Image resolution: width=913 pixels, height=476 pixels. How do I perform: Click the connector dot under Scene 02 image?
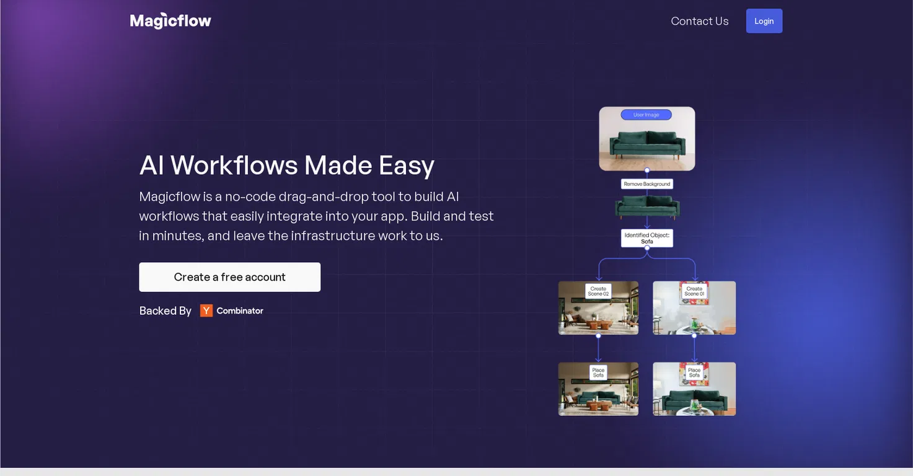point(598,335)
